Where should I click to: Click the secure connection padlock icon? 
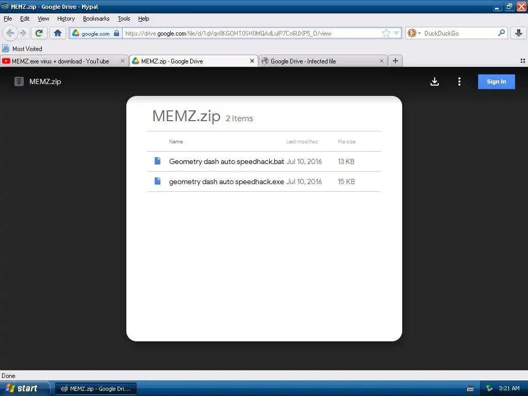click(117, 33)
